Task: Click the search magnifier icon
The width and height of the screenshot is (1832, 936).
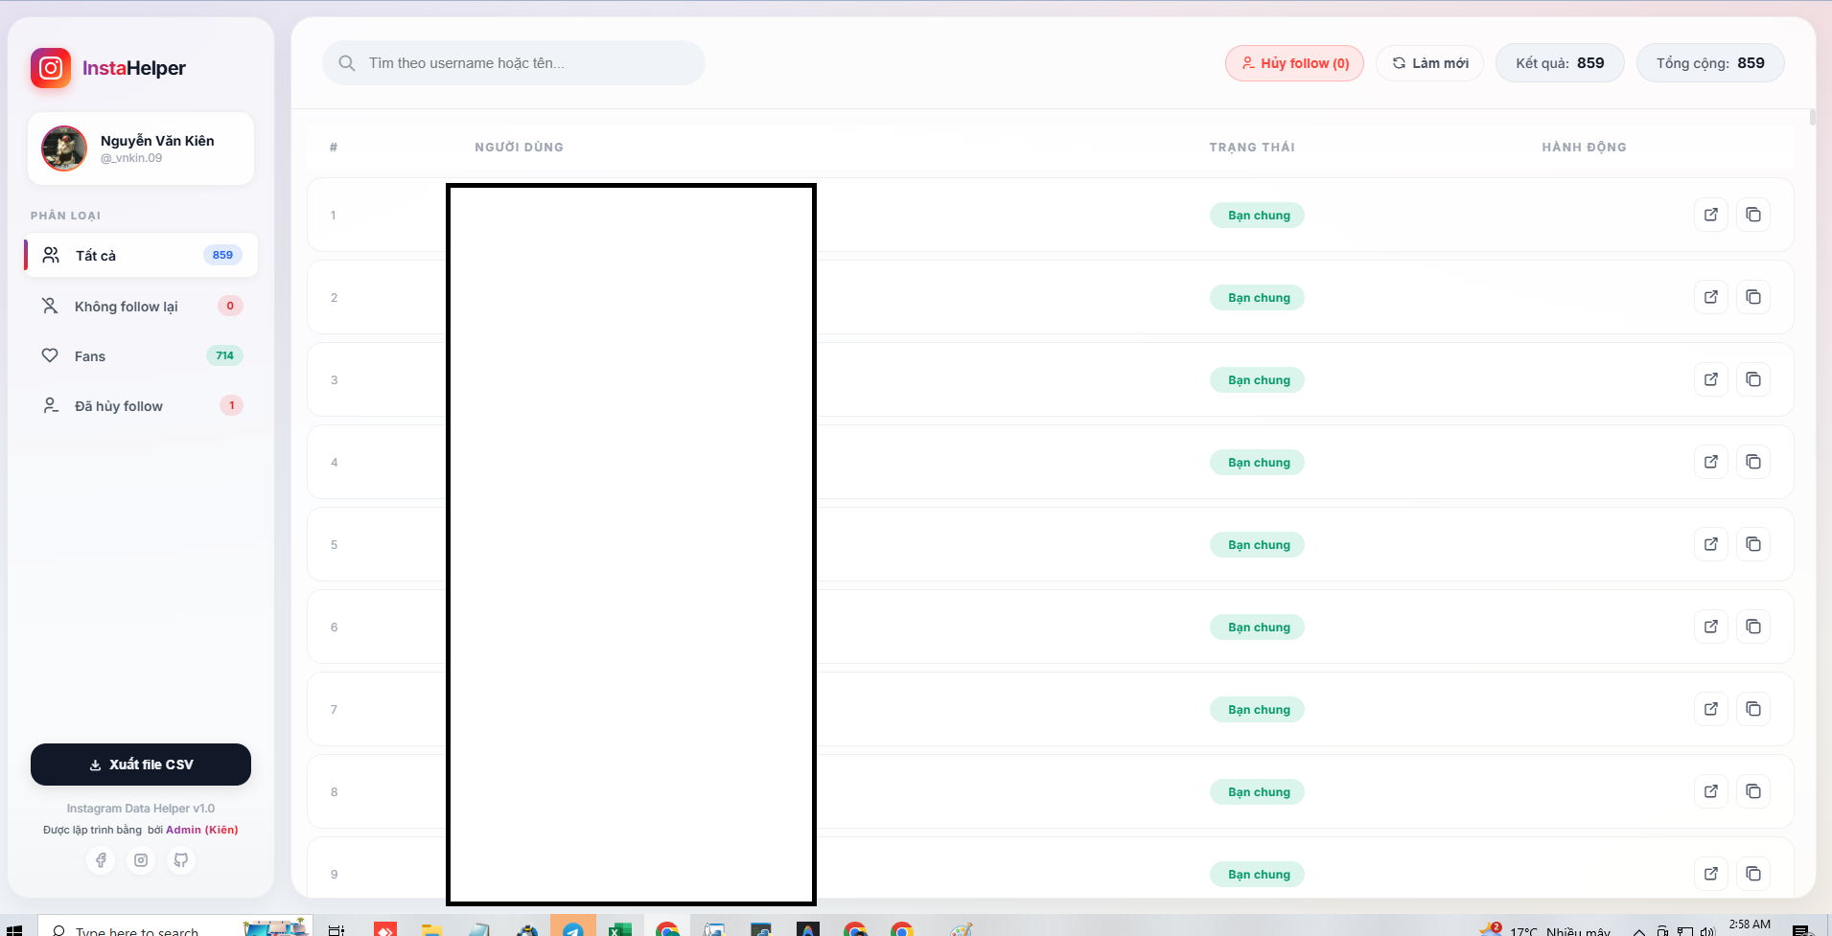Action: point(347,63)
